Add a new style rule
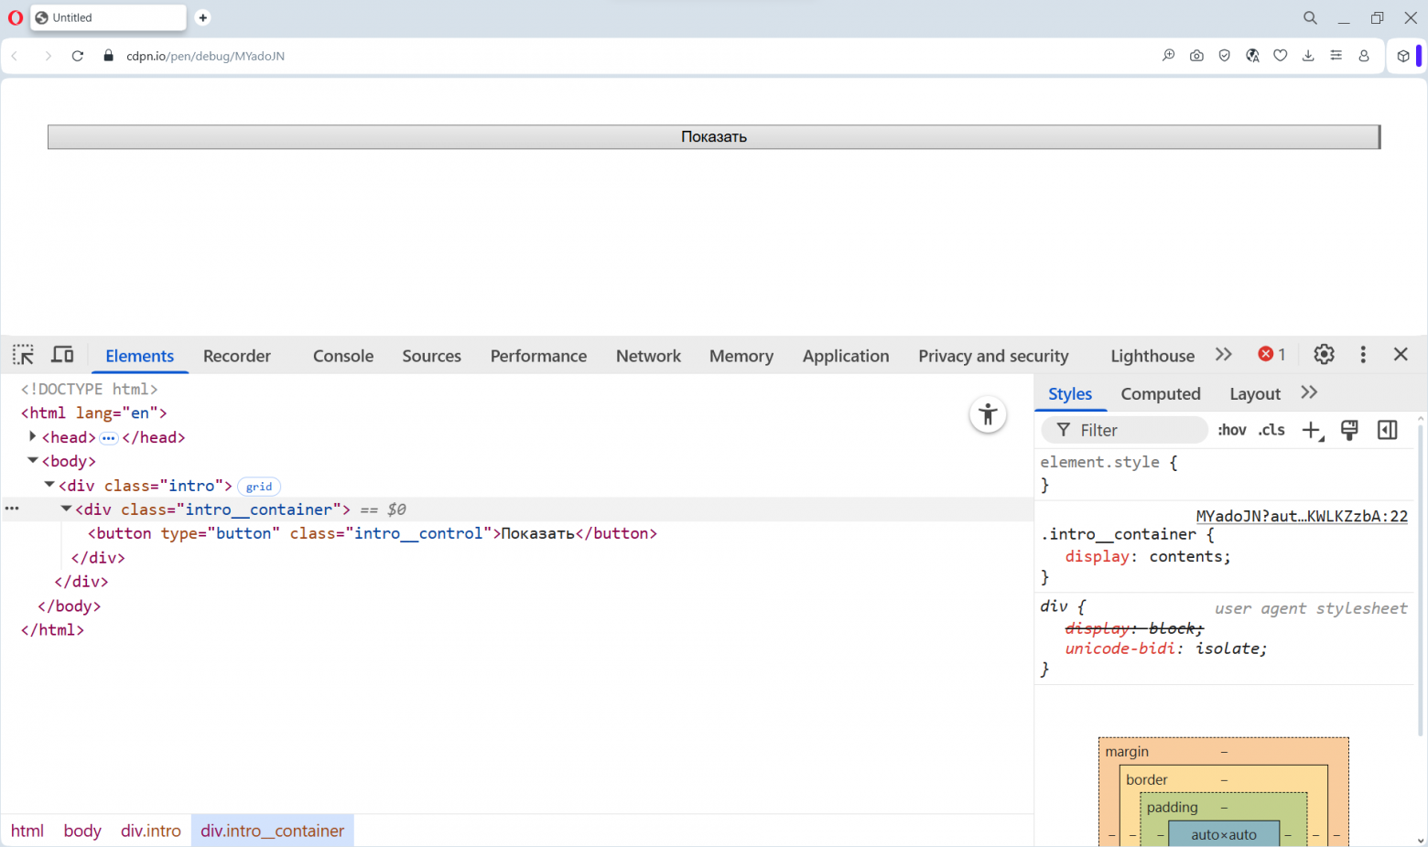The width and height of the screenshot is (1428, 847). 1313,430
